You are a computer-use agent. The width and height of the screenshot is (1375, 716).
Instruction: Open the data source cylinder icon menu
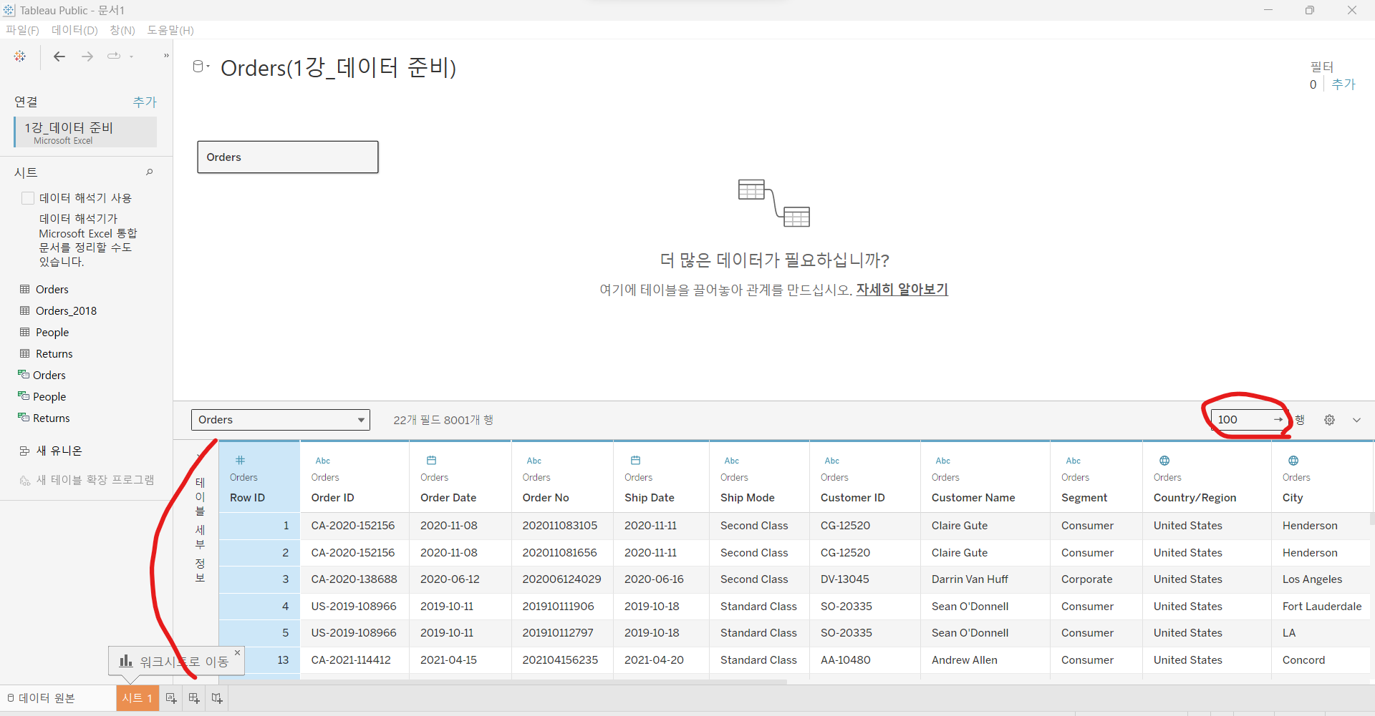(201, 67)
